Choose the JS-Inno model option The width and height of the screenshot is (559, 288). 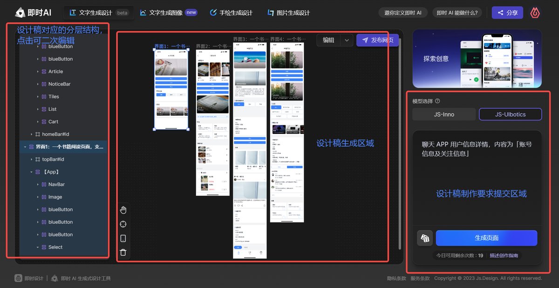point(444,114)
